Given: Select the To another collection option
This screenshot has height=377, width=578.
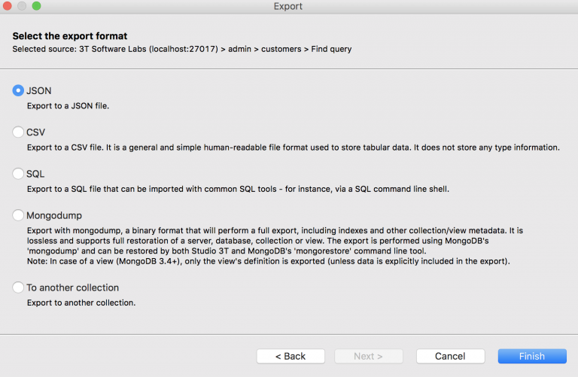Looking at the screenshot, I should pos(19,287).
